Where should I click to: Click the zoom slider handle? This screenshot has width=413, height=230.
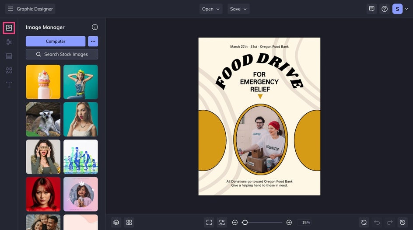pyautogui.click(x=245, y=223)
